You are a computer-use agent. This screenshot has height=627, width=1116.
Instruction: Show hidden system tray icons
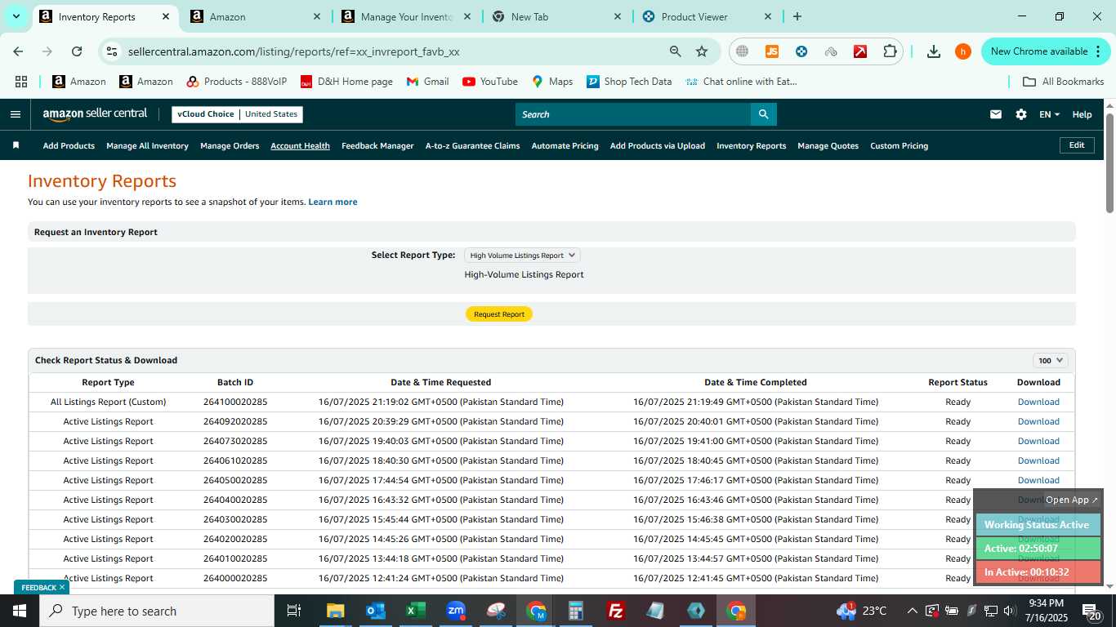[x=912, y=611]
